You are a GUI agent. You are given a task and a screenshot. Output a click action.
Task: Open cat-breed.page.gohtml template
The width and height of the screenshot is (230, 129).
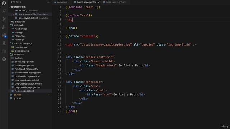pyautogui.click(x=26, y=69)
